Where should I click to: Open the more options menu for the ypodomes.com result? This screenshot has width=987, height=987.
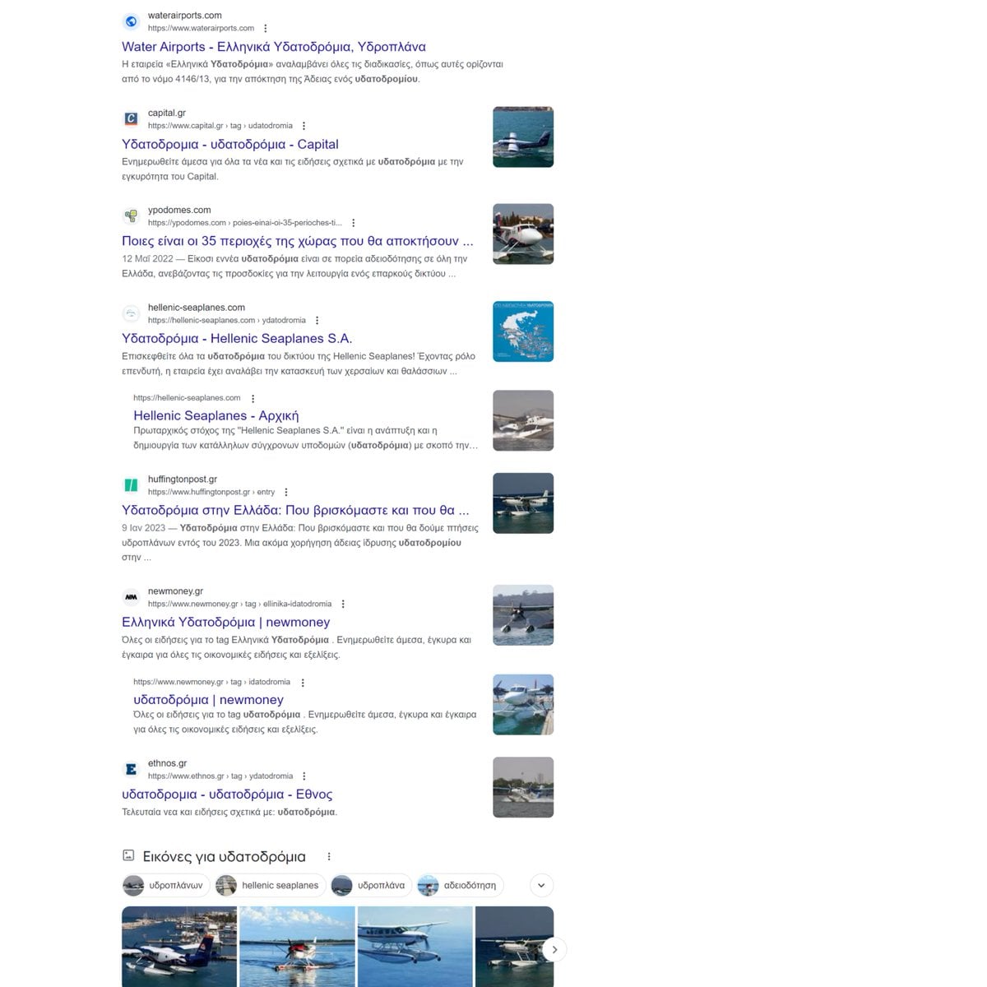click(353, 223)
